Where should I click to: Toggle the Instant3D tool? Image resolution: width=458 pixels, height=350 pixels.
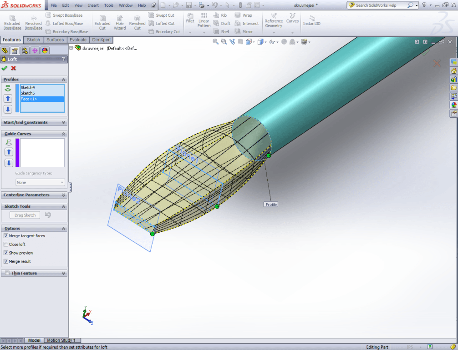[312, 20]
